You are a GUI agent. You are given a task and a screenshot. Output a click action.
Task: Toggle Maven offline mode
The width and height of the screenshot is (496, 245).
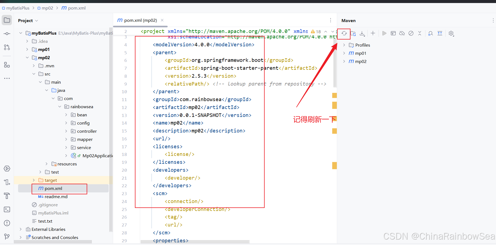click(402, 33)
